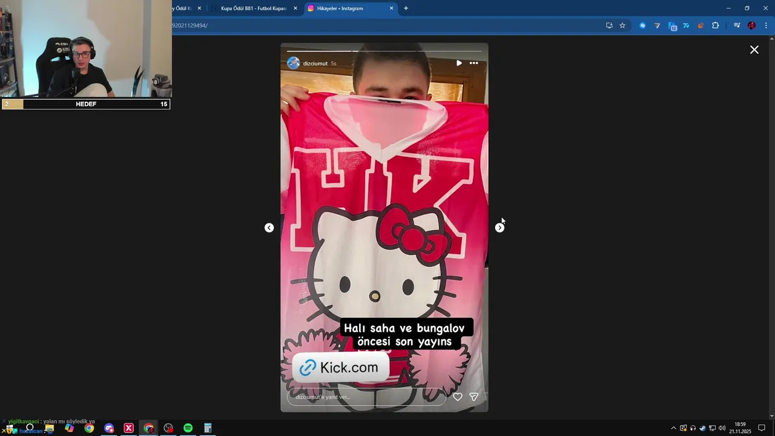
Task: Switch to the Kupa Ödül 881 tab
Action: click(x=254, y=8)
